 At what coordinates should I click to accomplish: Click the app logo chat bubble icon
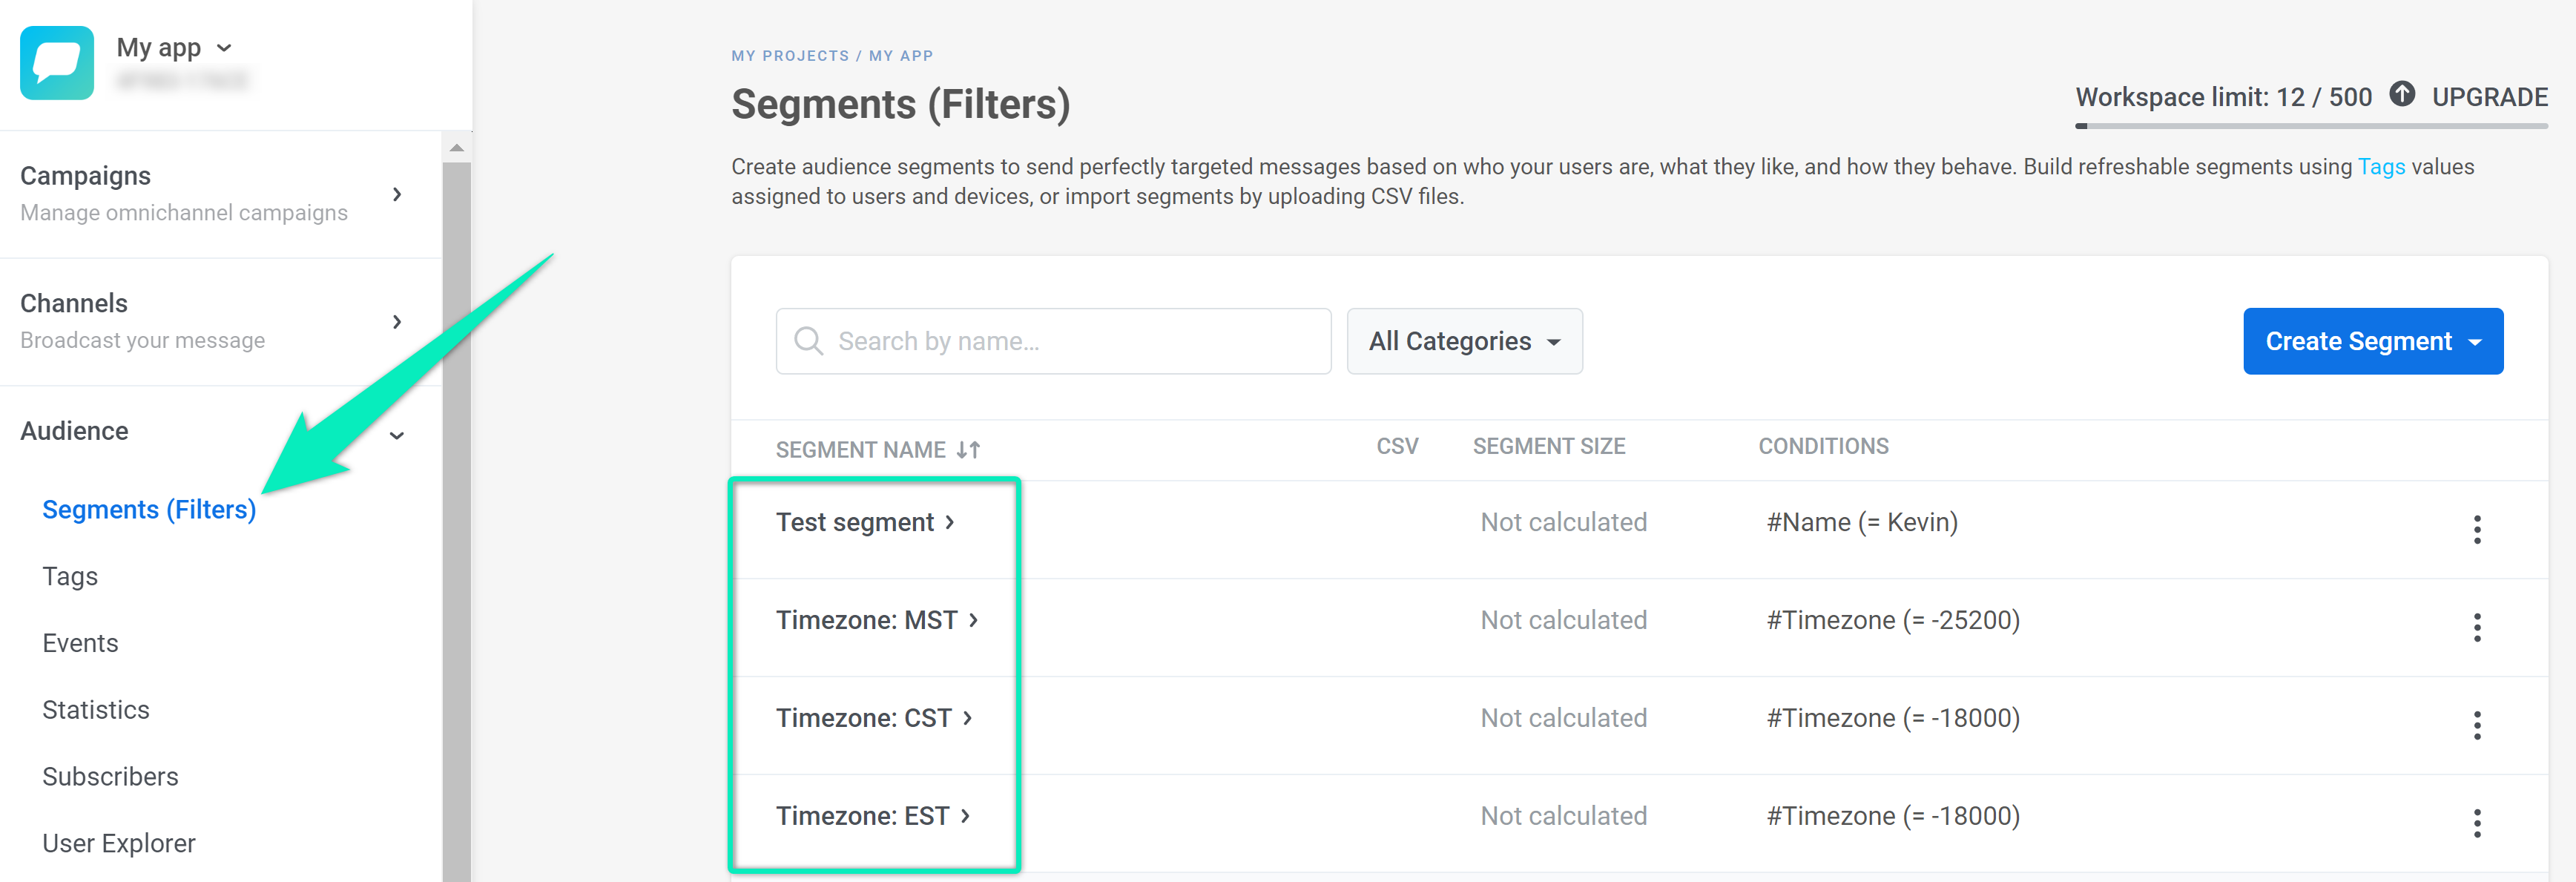click(x=57, y=62)
